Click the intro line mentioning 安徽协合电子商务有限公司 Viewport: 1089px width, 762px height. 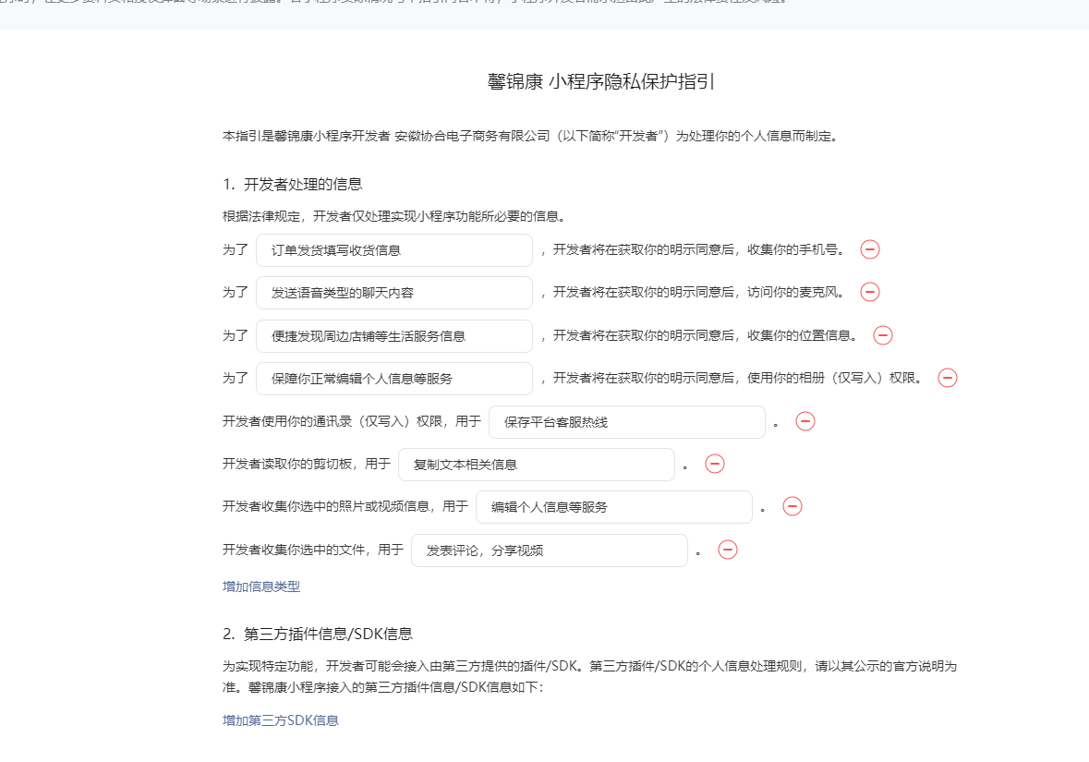[532, 136]
